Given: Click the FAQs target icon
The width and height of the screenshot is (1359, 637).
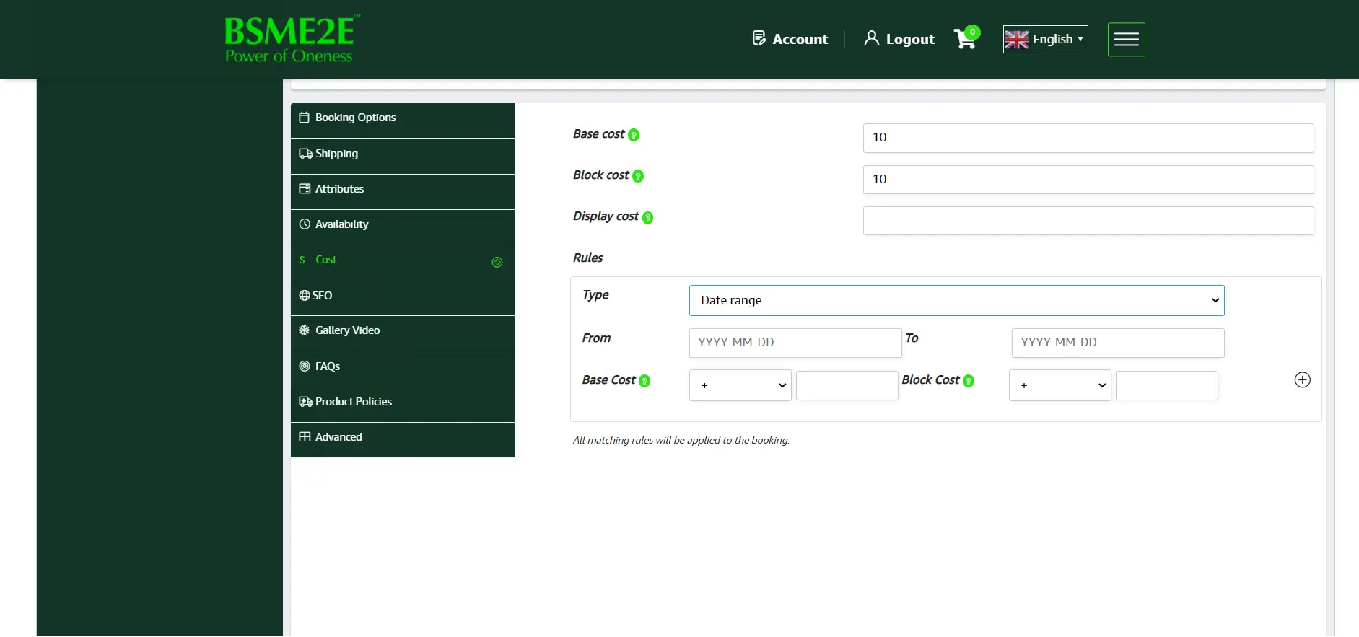Looking at the screenshot, I should click(x=305, y=366).
